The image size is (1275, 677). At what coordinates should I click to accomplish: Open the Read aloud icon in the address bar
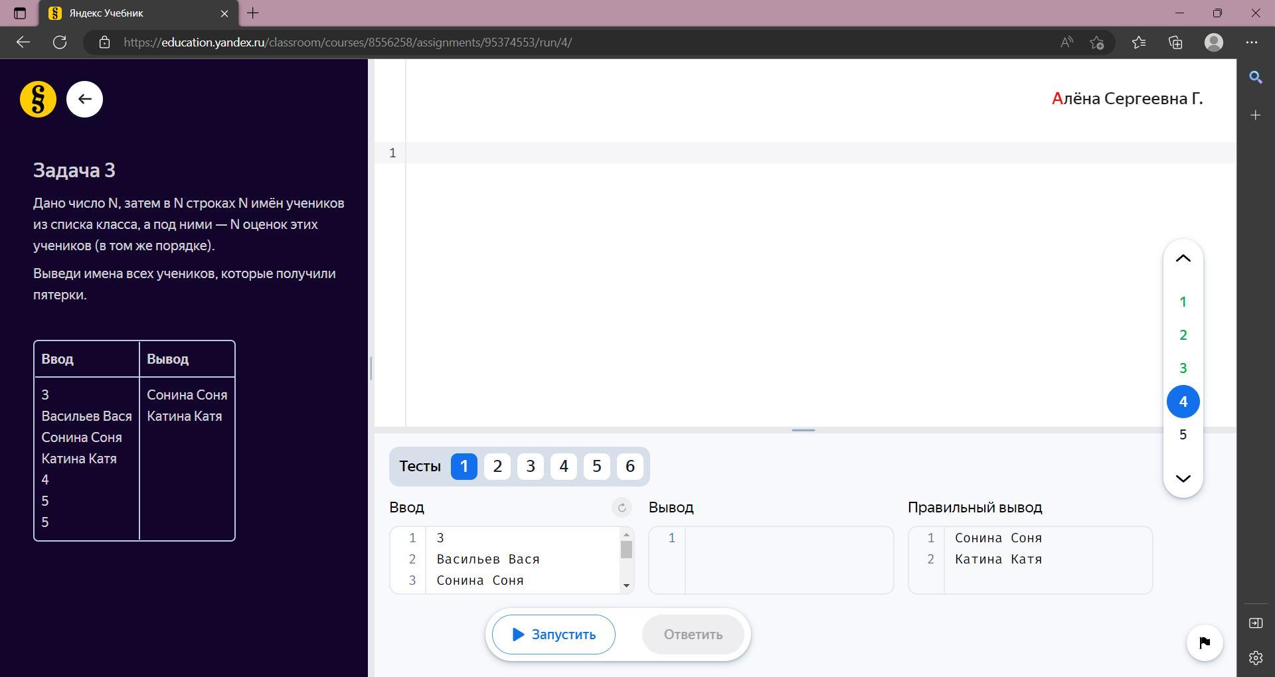(x=1066, y=42)
